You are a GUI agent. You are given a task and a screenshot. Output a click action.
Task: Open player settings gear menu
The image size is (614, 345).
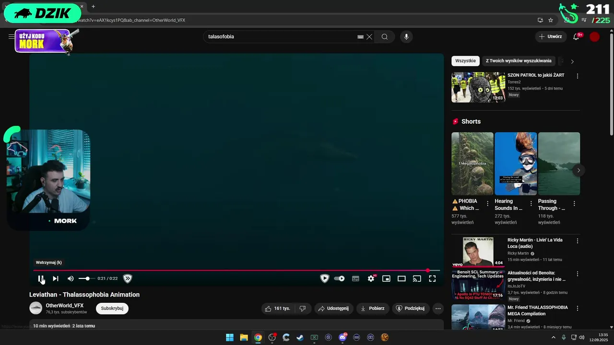coord(371,278)
